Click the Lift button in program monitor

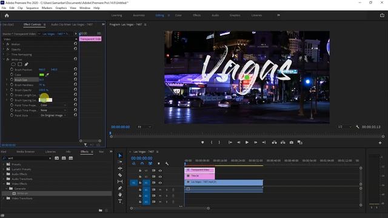274,142
